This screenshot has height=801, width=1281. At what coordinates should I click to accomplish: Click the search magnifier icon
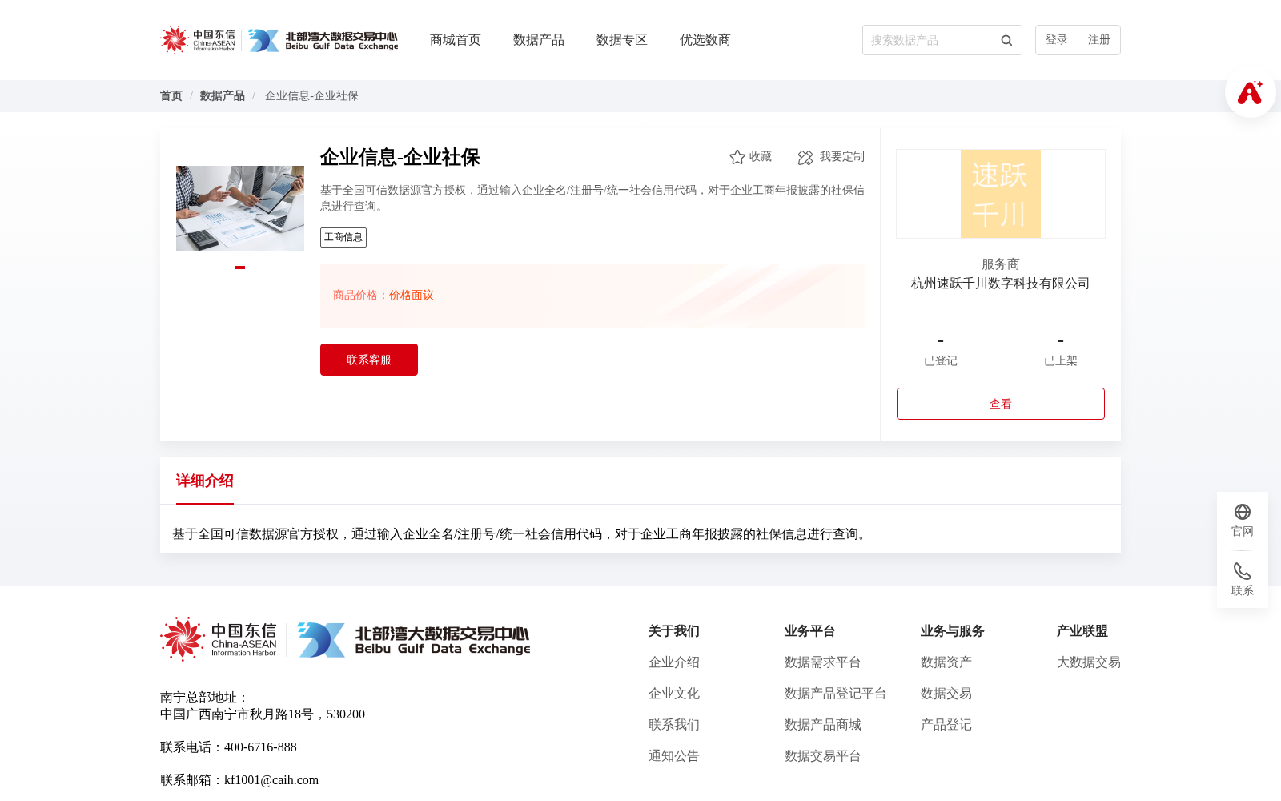pos(1006,40)
